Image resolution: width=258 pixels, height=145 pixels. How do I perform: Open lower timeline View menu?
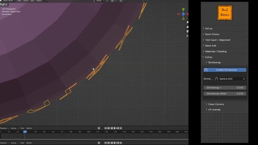tap(22, 143)
